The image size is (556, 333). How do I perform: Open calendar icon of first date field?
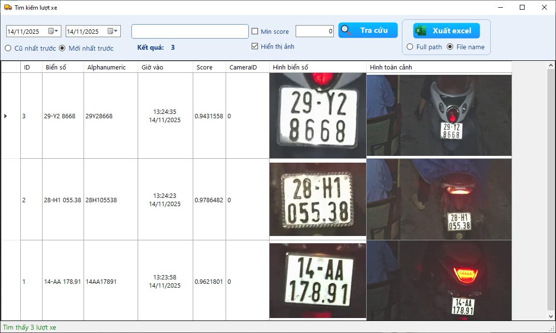point(53,31)
